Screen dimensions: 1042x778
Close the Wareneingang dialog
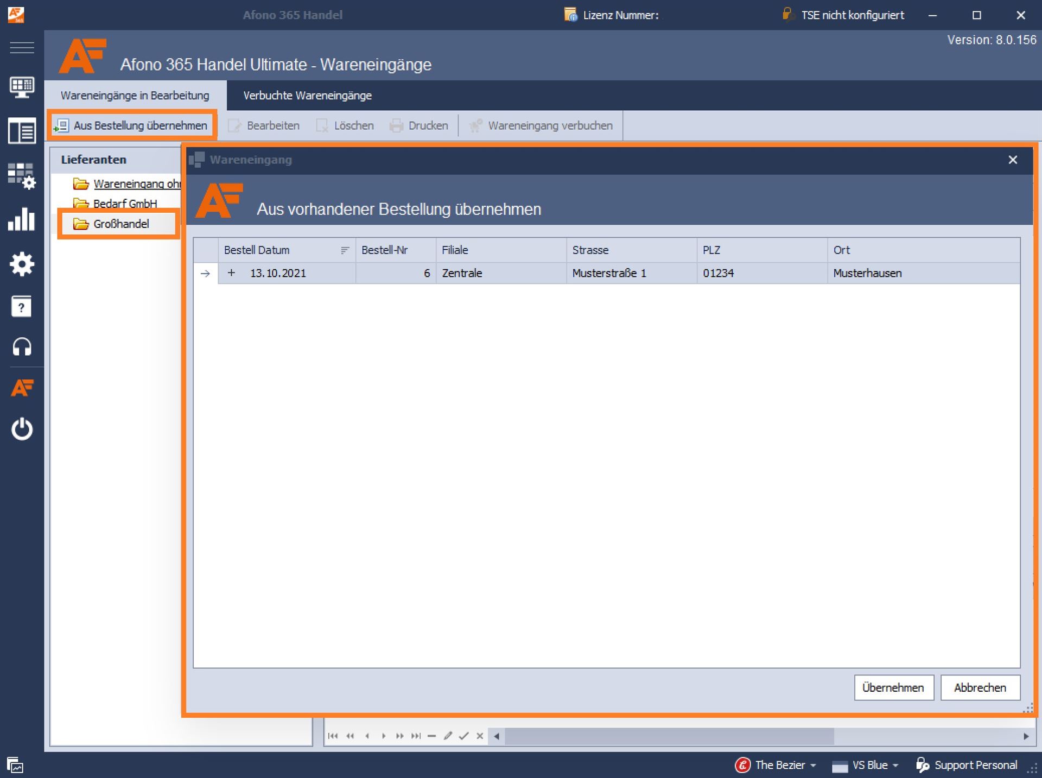1013,160
